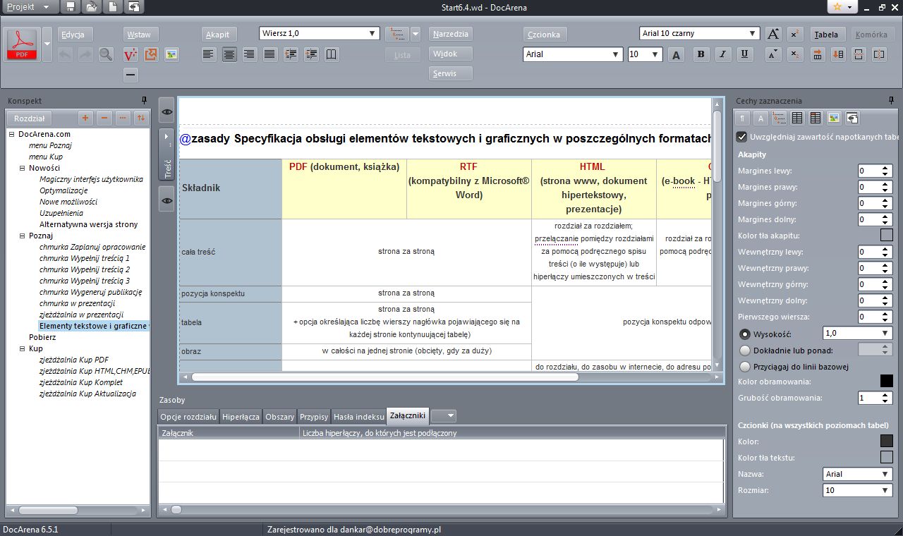Open the Nazwa font dropdown in properties
The image size is (903, 536).
coord(858,474)
